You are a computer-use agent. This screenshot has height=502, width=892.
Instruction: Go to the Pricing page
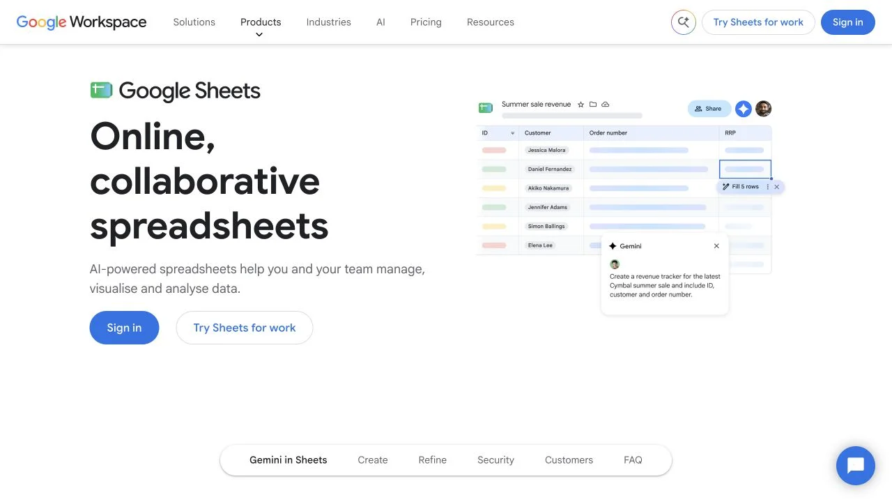(426, 22)
